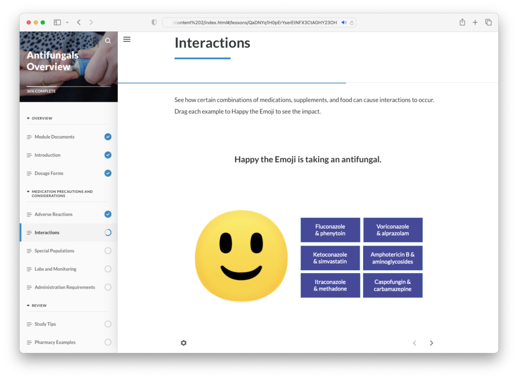Select the Caspofungin & carbamazepine card
The width and height of the screenshot is (518, 379).
pyautogui.click(x=393, y=285)
